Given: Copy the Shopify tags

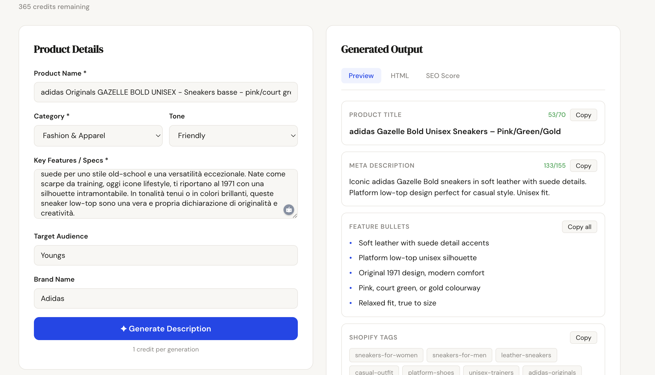Looking at the screenshot, I should click(x=583, y=338).
